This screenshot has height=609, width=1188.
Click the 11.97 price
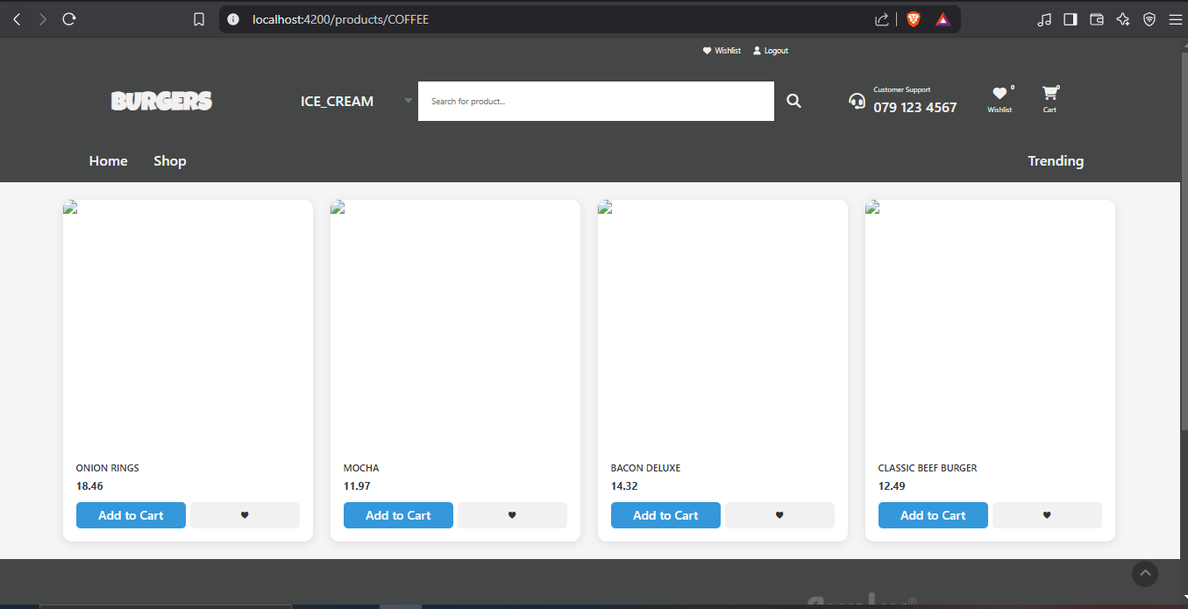click(357, 486)
